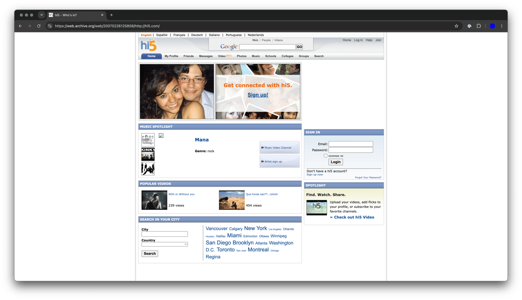Viewport: 522px width, 300px height.
Task: Play the Que horas sao video thumbnail
Action: click(x=232, y=200)
